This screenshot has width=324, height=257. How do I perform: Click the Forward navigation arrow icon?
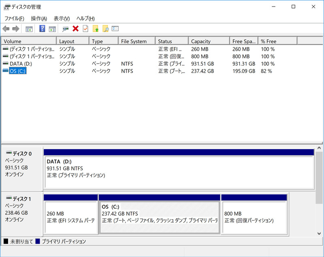pyautogui.click(x=15, y=28)
